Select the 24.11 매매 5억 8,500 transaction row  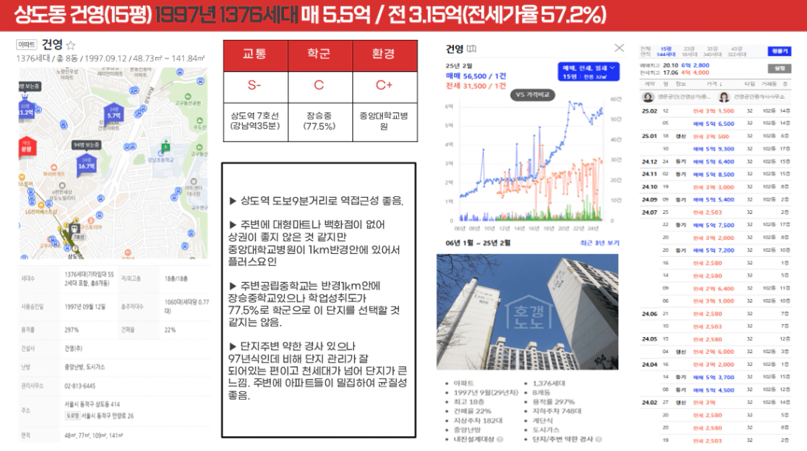[715, 174]
